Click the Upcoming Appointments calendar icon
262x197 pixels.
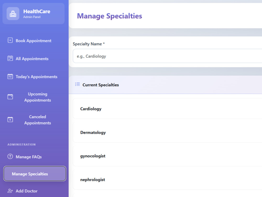(10, 97)
